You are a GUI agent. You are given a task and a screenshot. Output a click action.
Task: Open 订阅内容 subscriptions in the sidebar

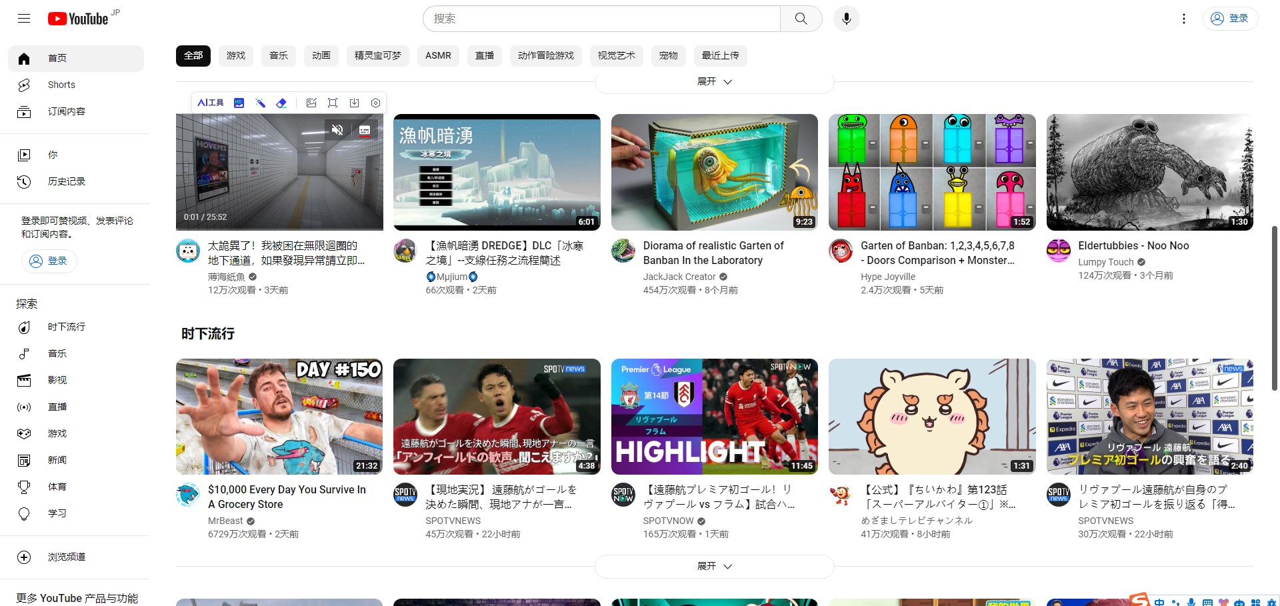[x=76, y=111]
